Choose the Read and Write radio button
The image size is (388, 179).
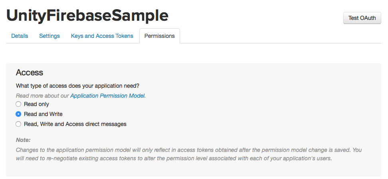pos(18,114)
